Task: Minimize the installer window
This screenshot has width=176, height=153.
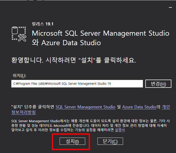Action: [x=170, y=7]
